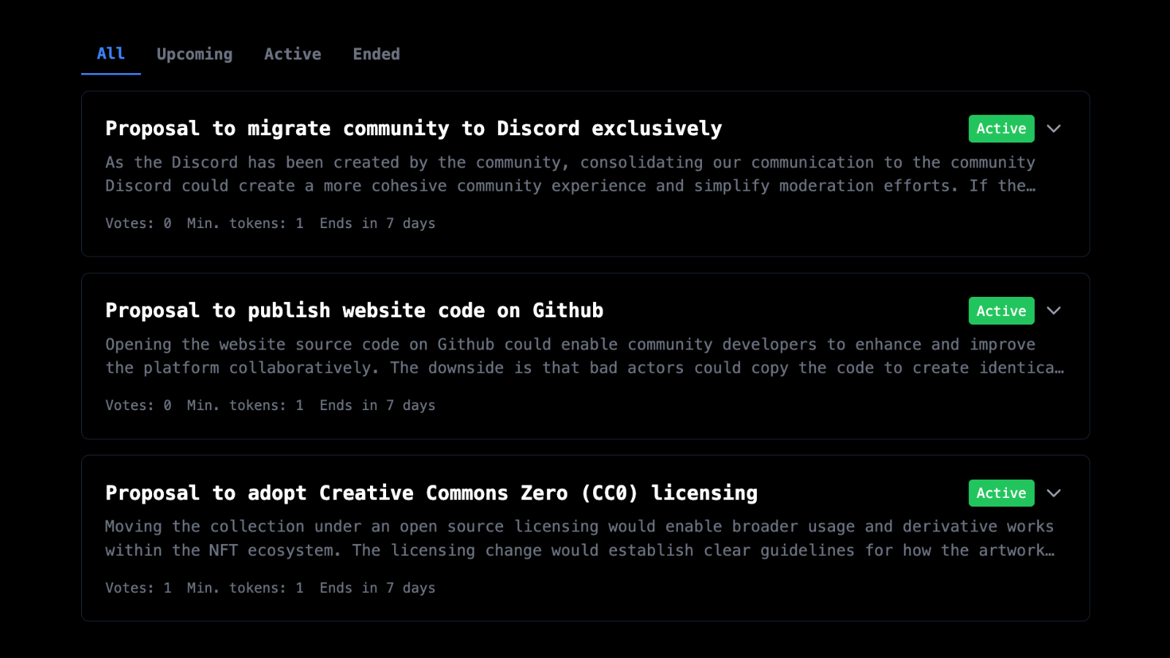Open the Active proposals tab

[292, 54]
